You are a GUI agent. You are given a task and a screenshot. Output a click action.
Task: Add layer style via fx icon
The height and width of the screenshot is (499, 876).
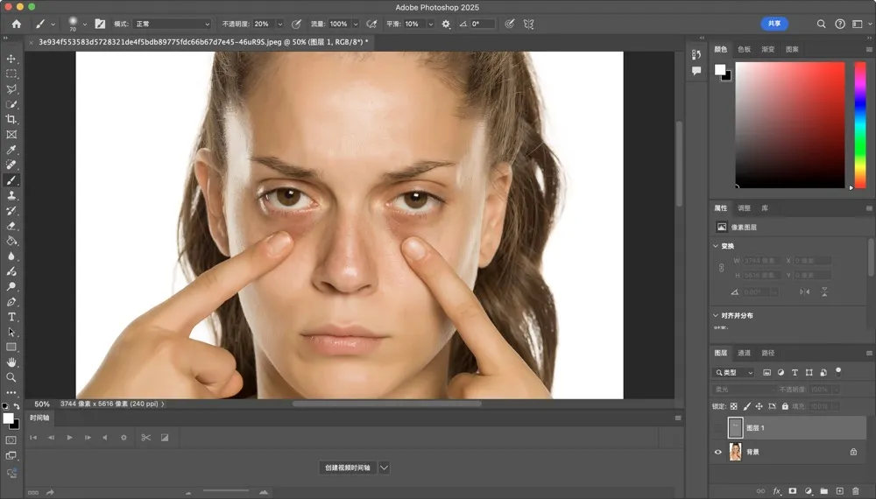click(776, 491)
